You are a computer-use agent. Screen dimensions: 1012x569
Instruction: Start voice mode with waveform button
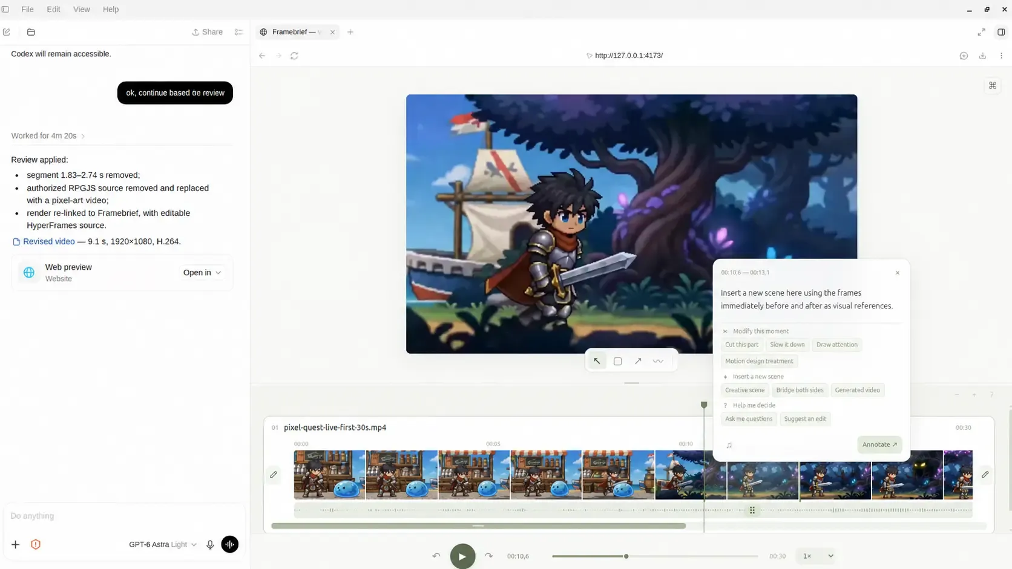click(x=230, y=544)
